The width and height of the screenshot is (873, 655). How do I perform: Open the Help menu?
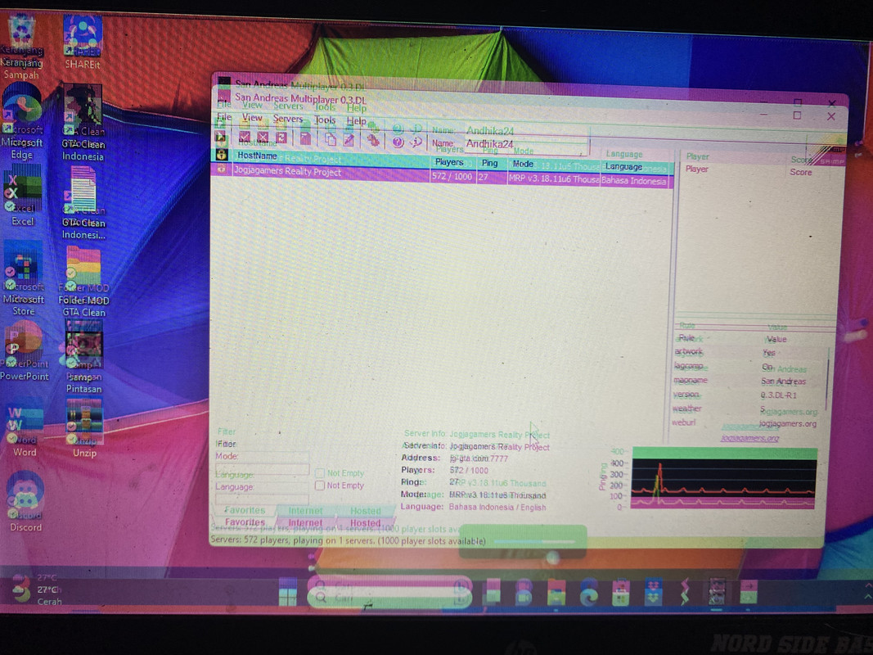[357, 121]
